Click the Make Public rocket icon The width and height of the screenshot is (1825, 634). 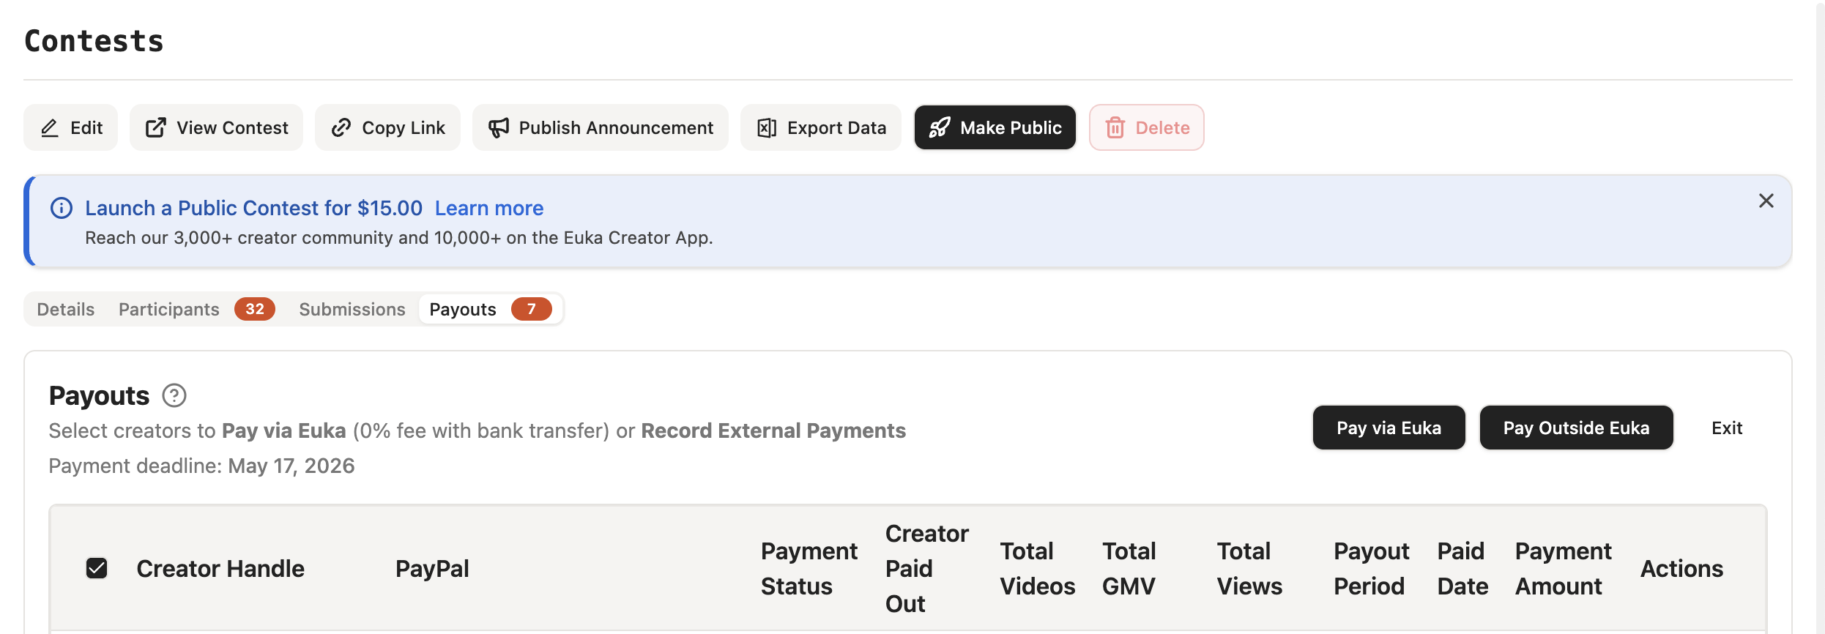[940, 128]
